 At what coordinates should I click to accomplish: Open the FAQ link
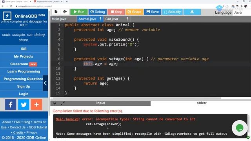coord(17,122)
